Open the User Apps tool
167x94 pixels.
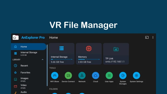[109, 77]
